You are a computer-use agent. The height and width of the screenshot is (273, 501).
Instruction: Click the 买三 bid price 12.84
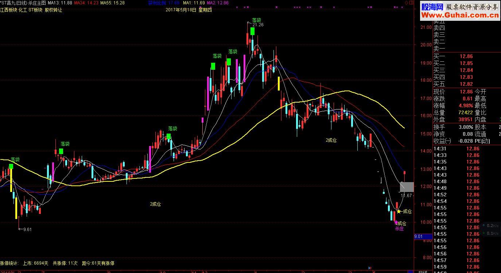(x=466, y=70)
